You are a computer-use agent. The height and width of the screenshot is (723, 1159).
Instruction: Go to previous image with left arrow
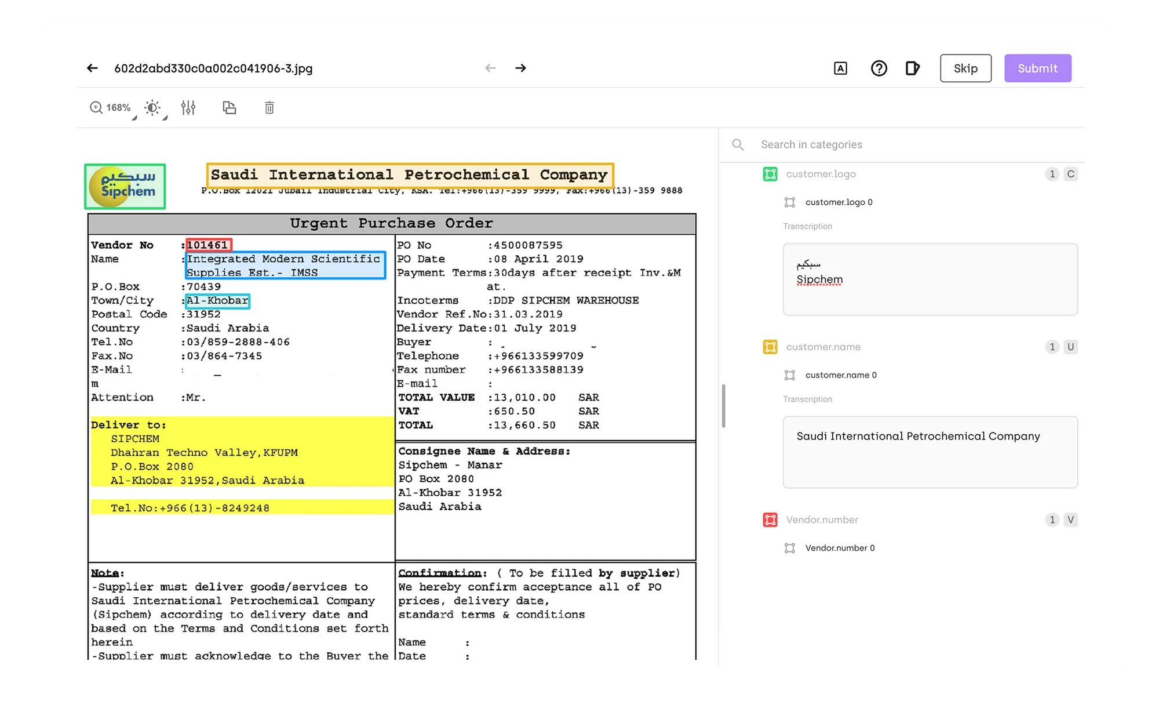click(490, 68)
